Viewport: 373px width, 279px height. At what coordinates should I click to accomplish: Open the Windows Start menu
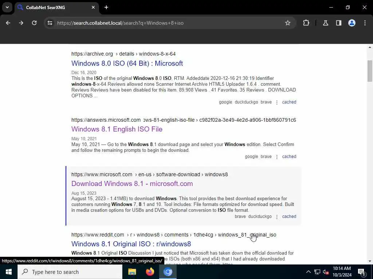pyautogui.click(x=9, y=272)
